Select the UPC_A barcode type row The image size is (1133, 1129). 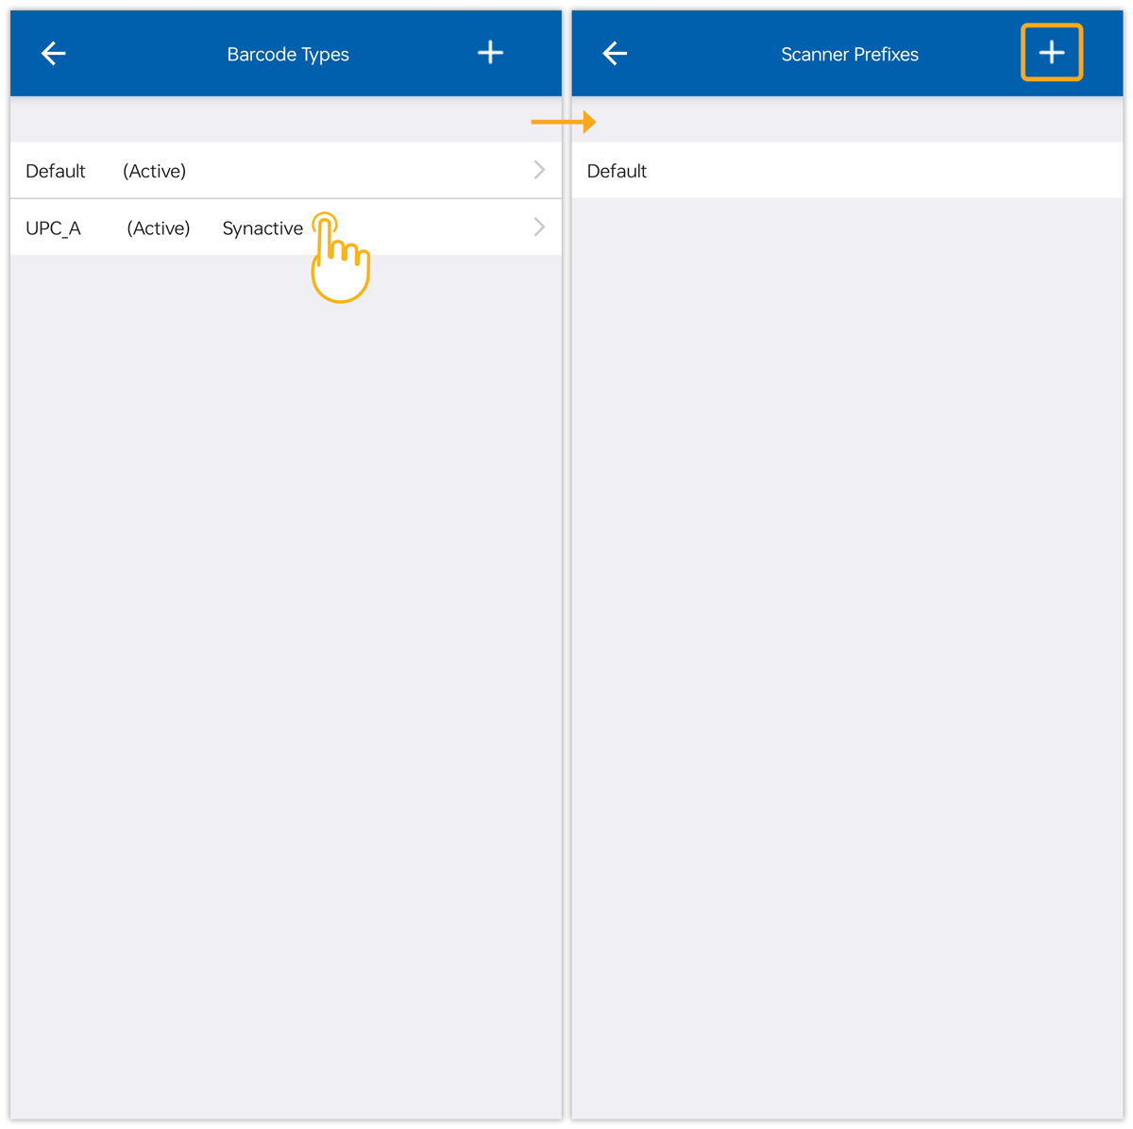coord(286,227)
